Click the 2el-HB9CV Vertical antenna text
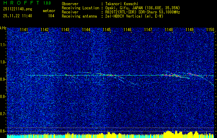 click(135, 16)
